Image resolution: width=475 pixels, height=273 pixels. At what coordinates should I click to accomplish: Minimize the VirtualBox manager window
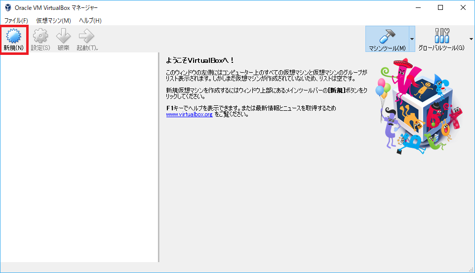tap(418, 7)
